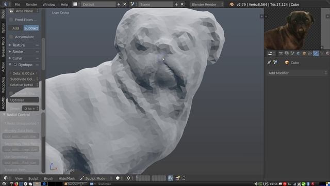Switch to Object Data triangle icon

pos(322,54)
